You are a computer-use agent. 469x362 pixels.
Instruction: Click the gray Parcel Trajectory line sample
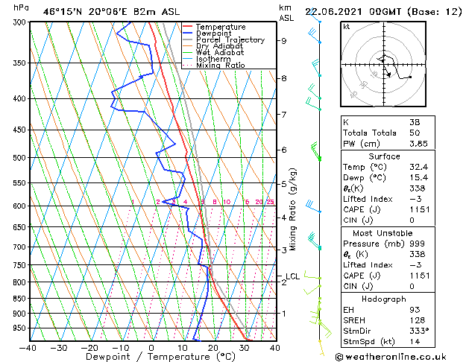[188, 39]
